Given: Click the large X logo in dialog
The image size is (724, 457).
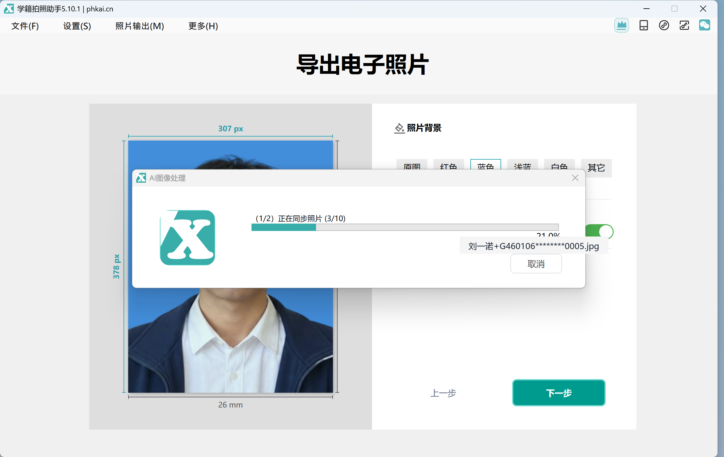Looking at the screenshot, I should pos(188,237).
